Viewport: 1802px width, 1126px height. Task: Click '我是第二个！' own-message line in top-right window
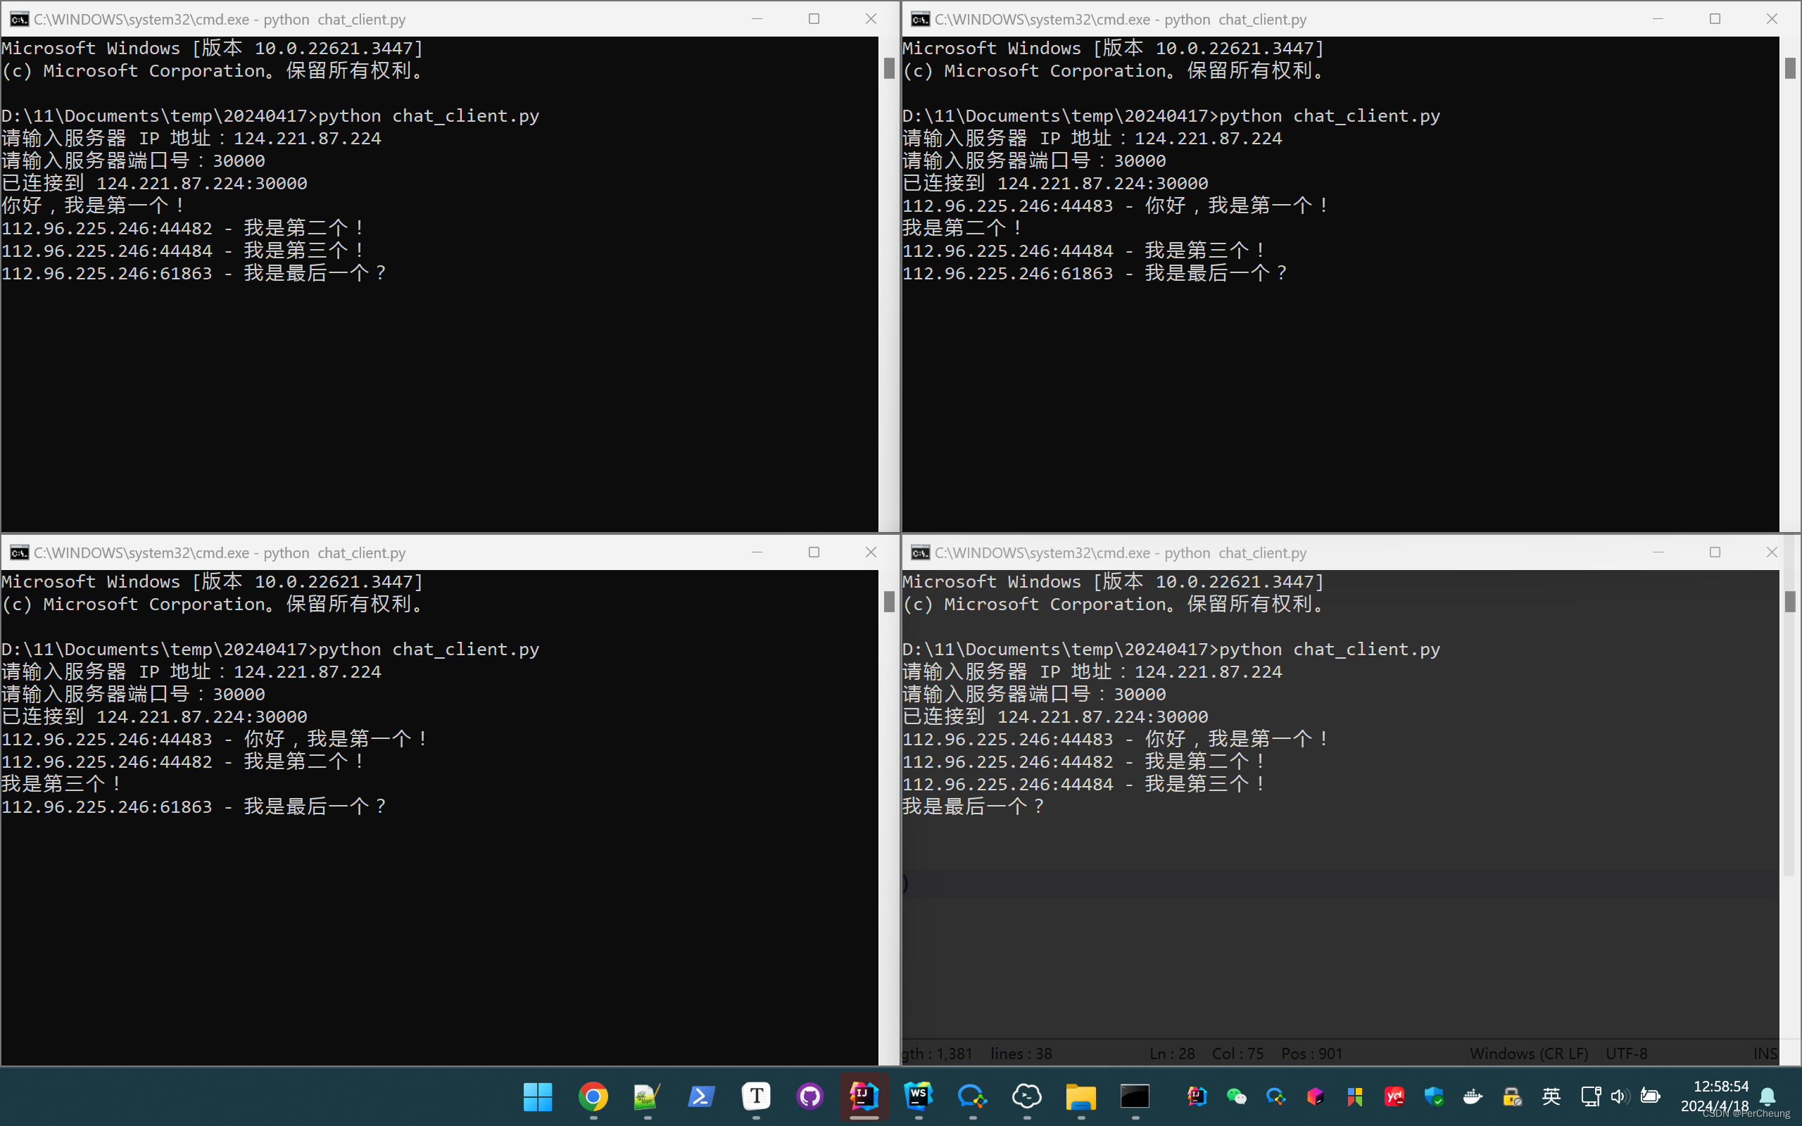pos(962,228)
